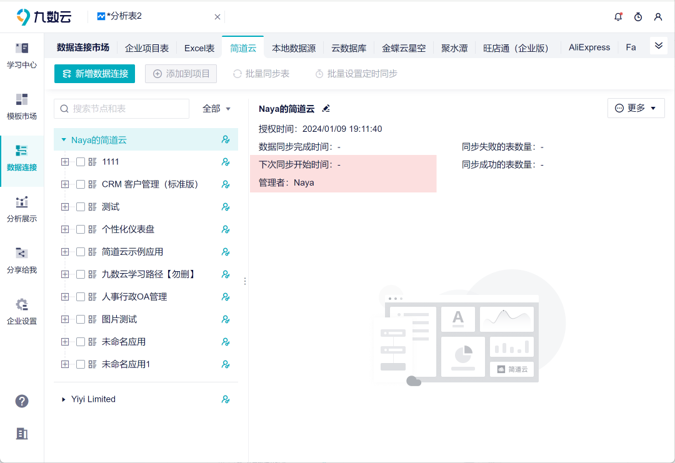Click the 添加到项目 button
This screenshot has width=675, height=463.
tap(181, 74)
